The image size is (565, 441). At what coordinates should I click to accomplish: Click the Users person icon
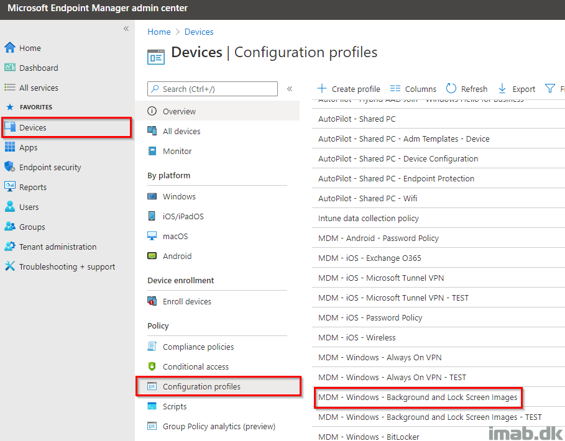[10, 206]
